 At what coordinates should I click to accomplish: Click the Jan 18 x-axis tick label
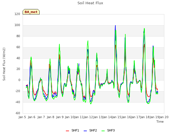click(x=145, y=117)
